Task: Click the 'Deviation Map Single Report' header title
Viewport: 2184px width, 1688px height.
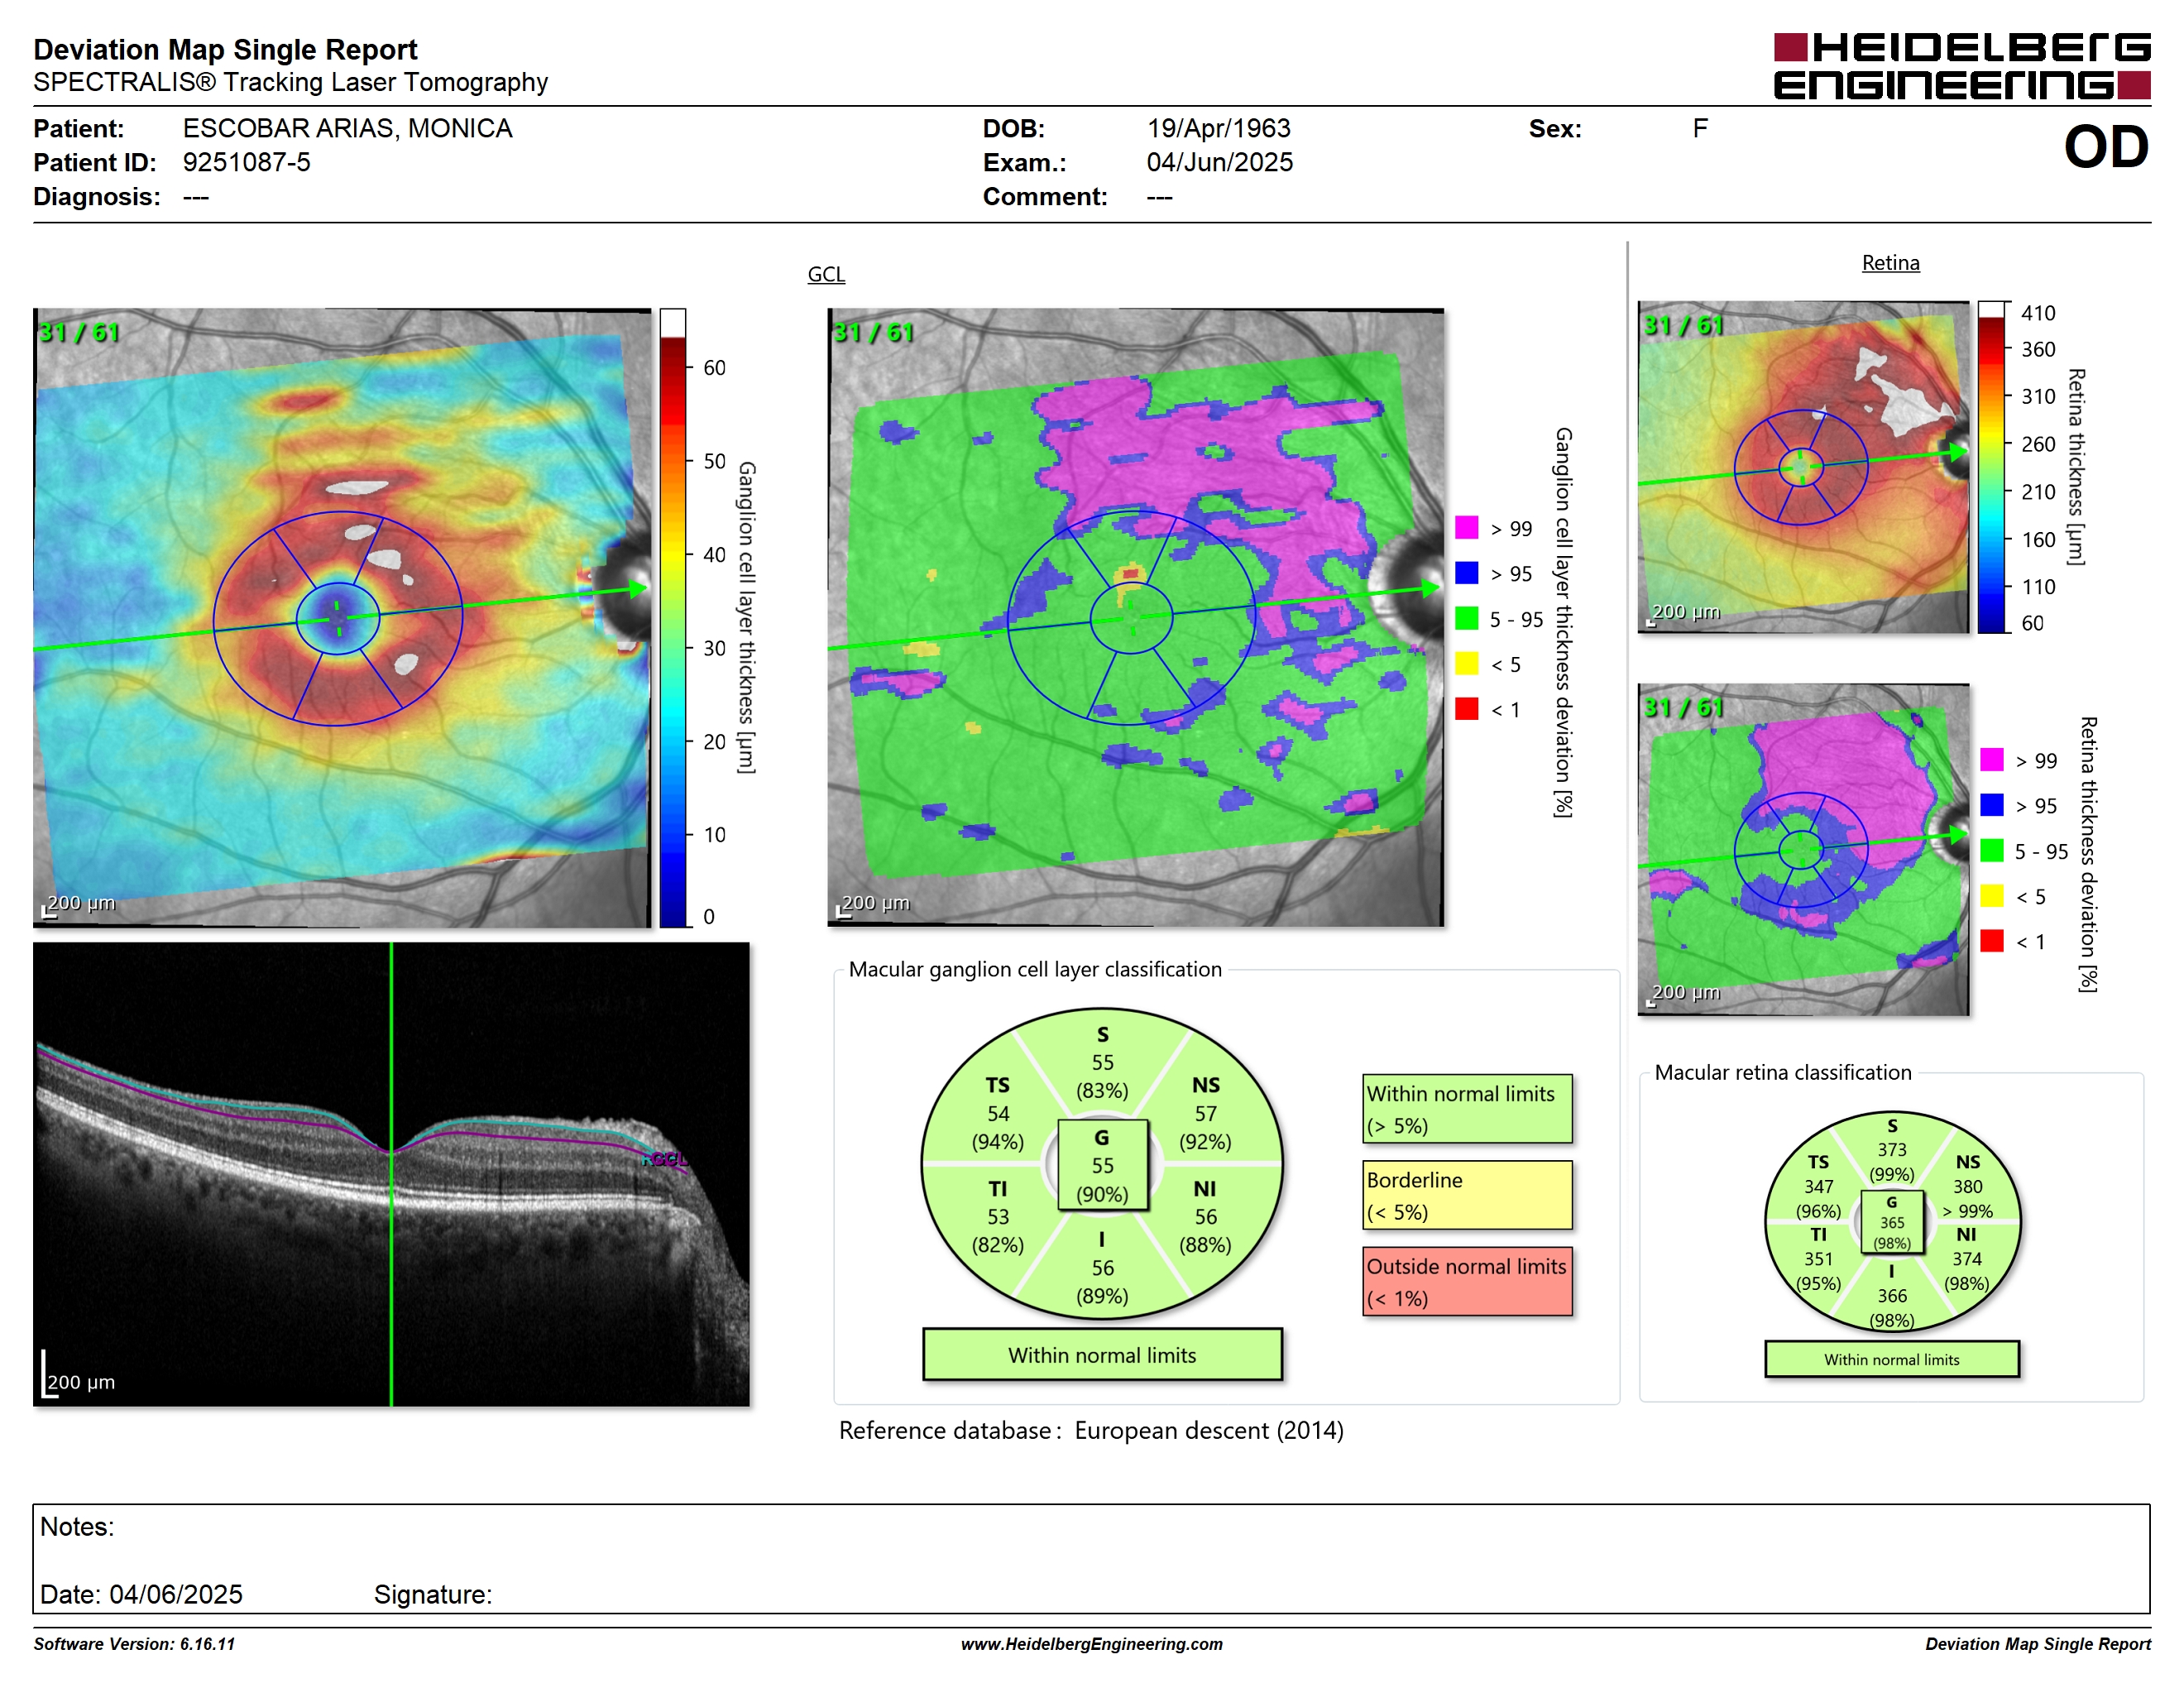Action: pyautogui.click(x=225, y=49)
